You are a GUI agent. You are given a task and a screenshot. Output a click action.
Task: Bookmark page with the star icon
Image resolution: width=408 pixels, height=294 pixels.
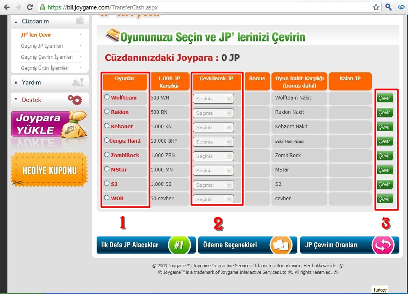tap(376, 7)
